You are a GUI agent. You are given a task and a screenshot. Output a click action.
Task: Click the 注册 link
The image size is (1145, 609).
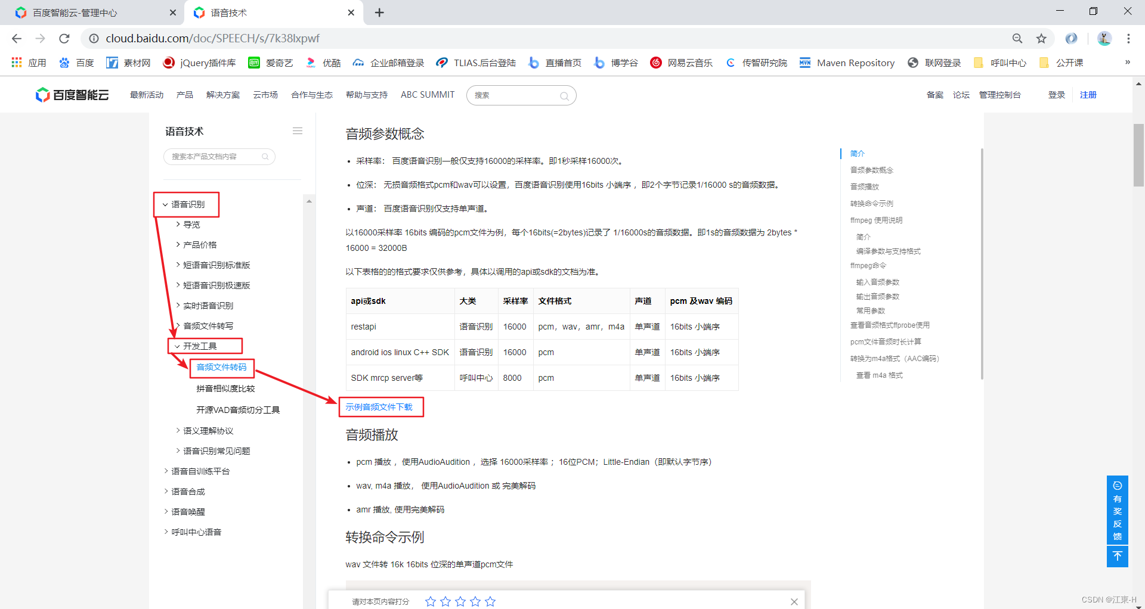coord(1088,95)
